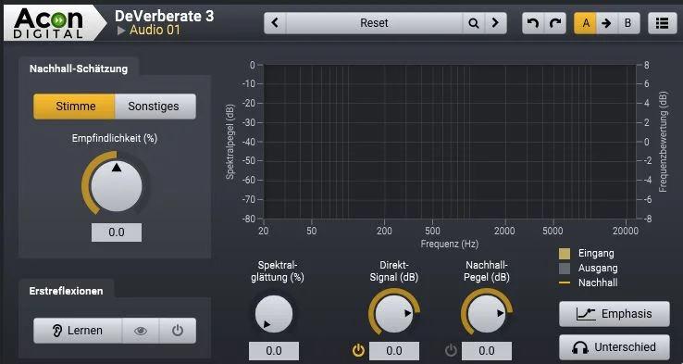Click the play triangle beside Audio 01
683x364 pixels.
pos(121,31)
